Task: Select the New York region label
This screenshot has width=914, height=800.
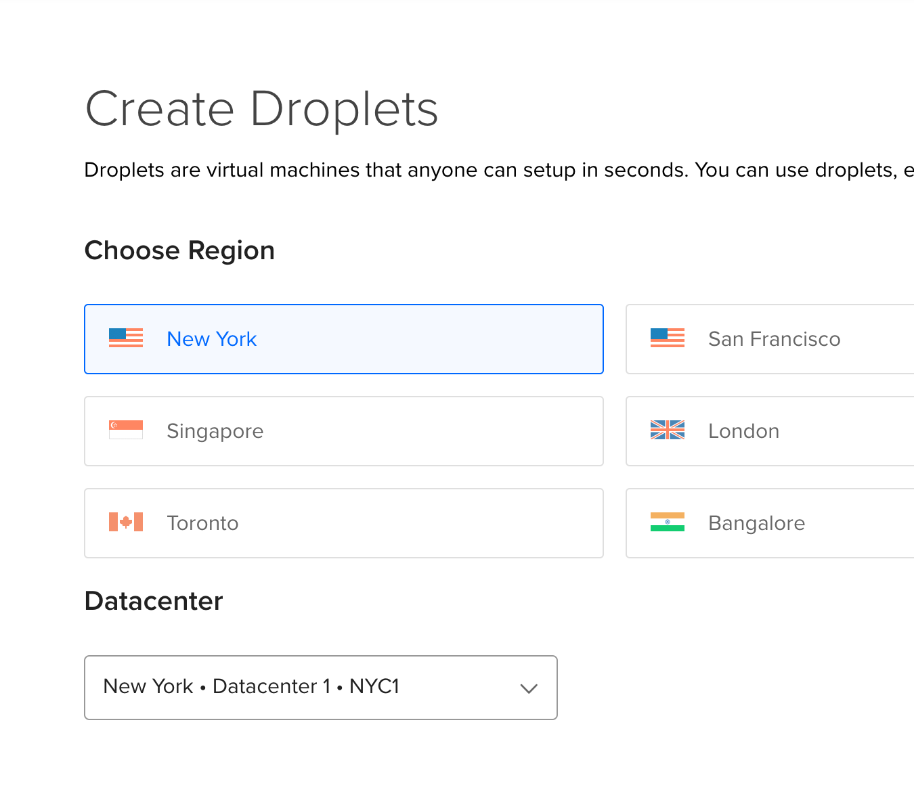Action: tap(211, 339)
